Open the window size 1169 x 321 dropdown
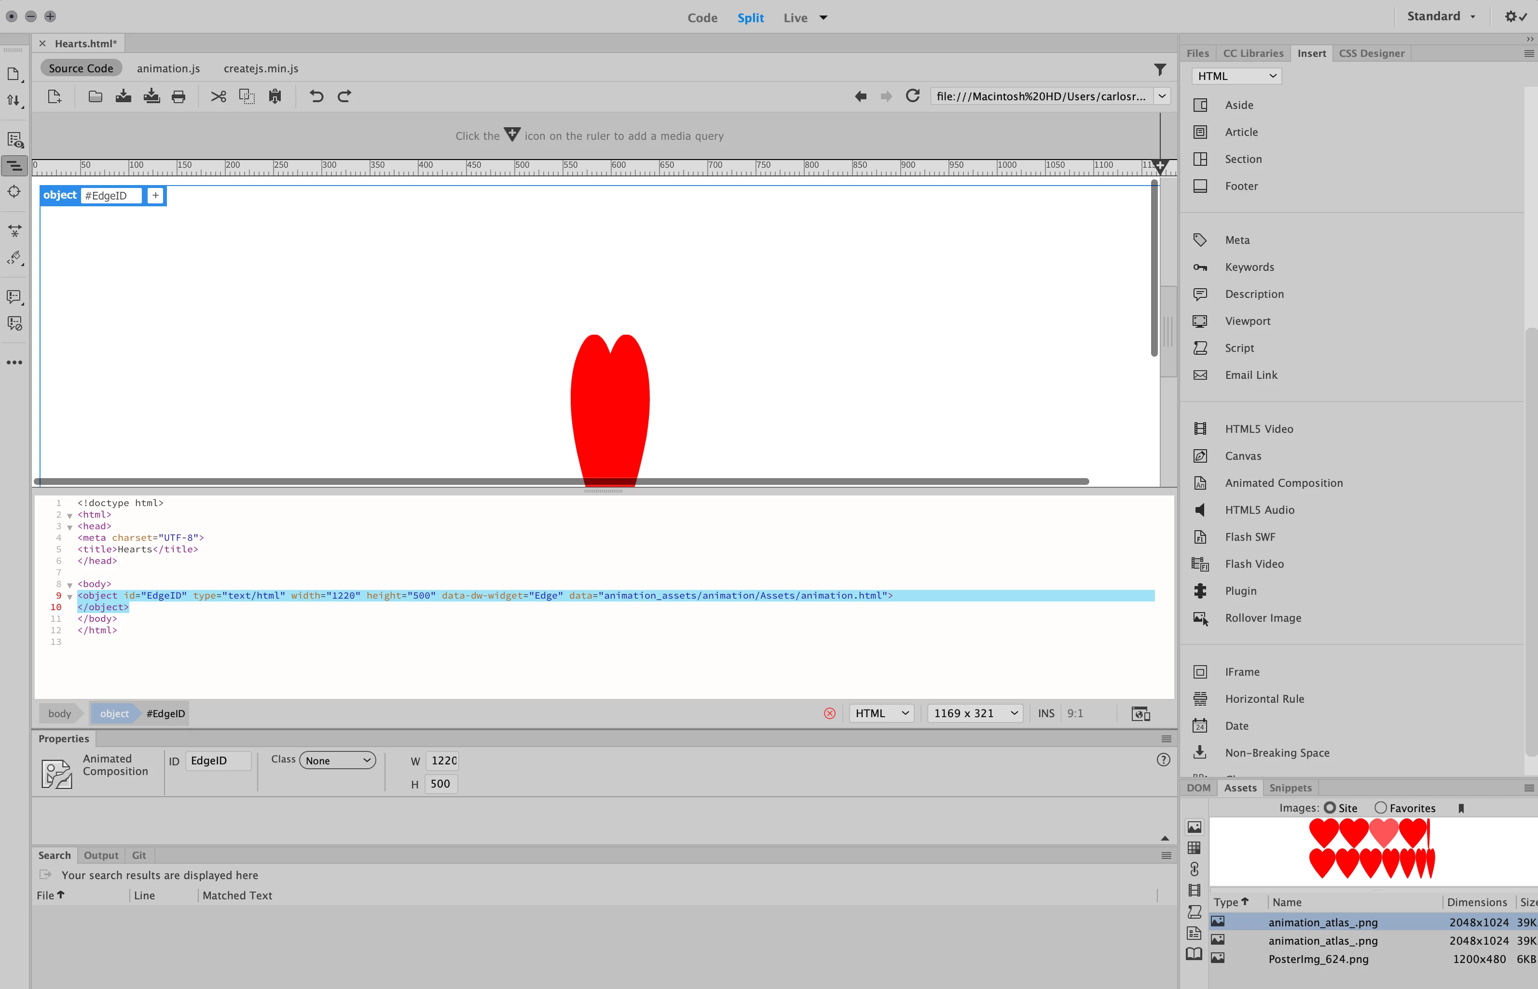The width and height of the screenshot is (1538, 989). (975, 713)
